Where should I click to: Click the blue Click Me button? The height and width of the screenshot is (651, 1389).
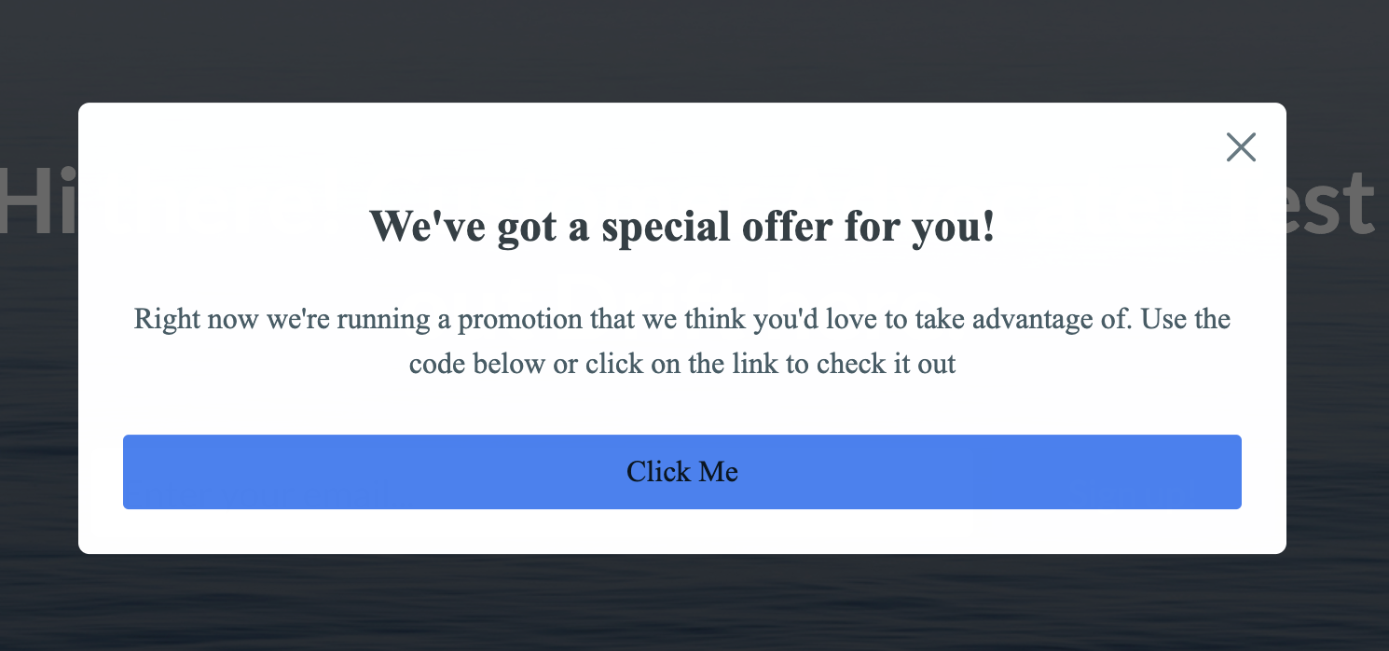(x=682, y=472)
